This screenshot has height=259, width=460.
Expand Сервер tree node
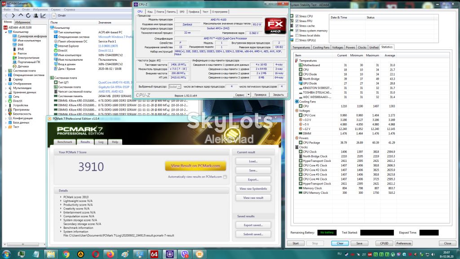[x=6, y=79]
